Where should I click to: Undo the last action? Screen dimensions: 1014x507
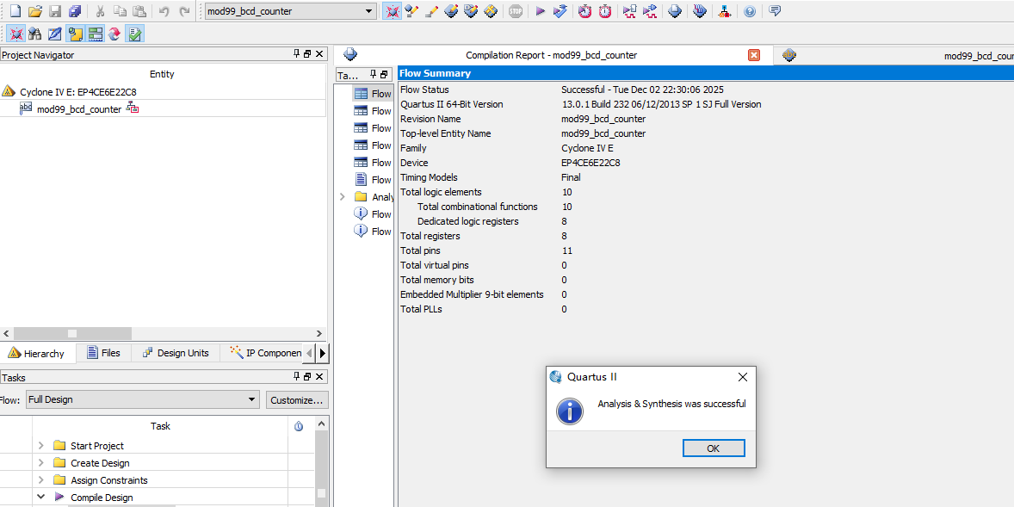click(164, 11)
